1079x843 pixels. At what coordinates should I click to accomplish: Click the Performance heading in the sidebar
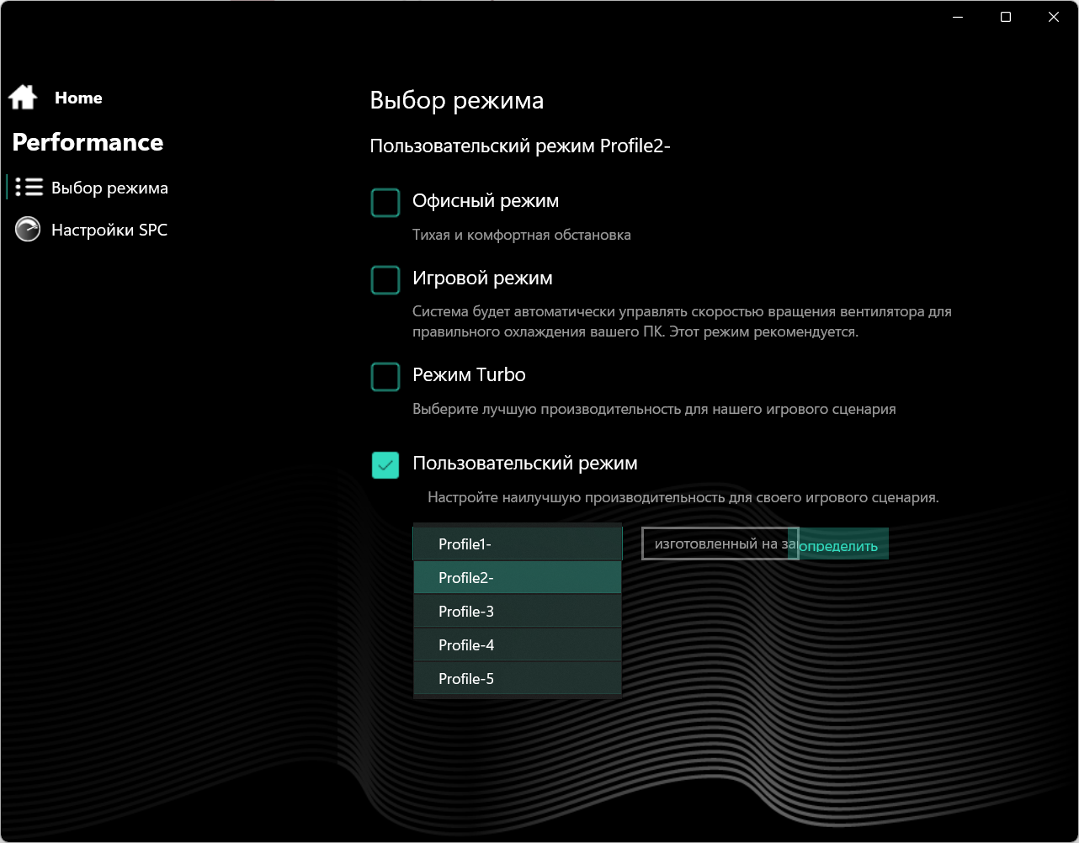click(88, 142)
